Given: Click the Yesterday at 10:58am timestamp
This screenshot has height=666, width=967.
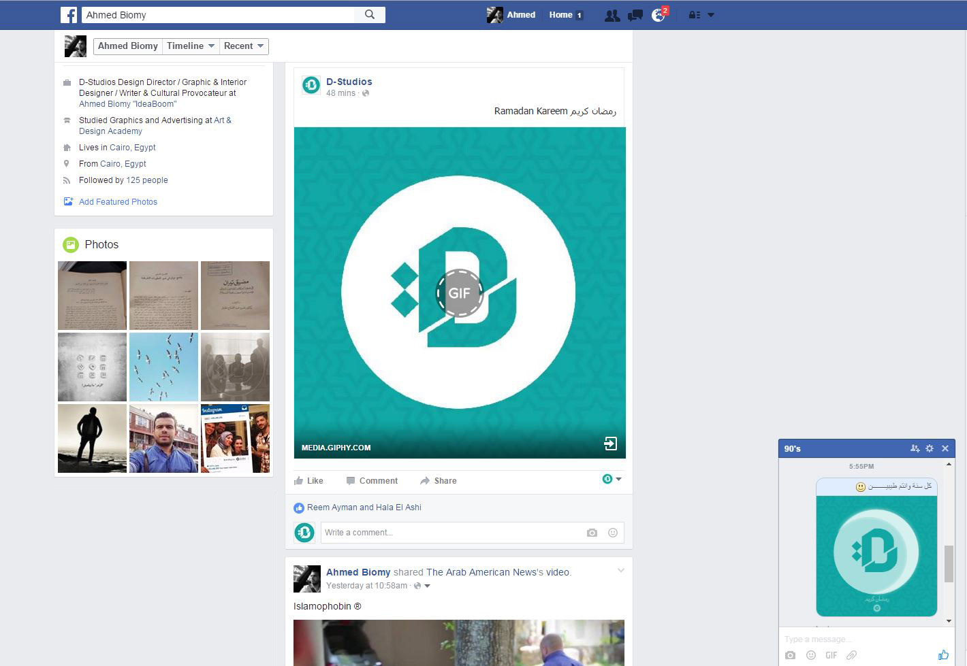Looking at the screenshot, I should (366, 586).
